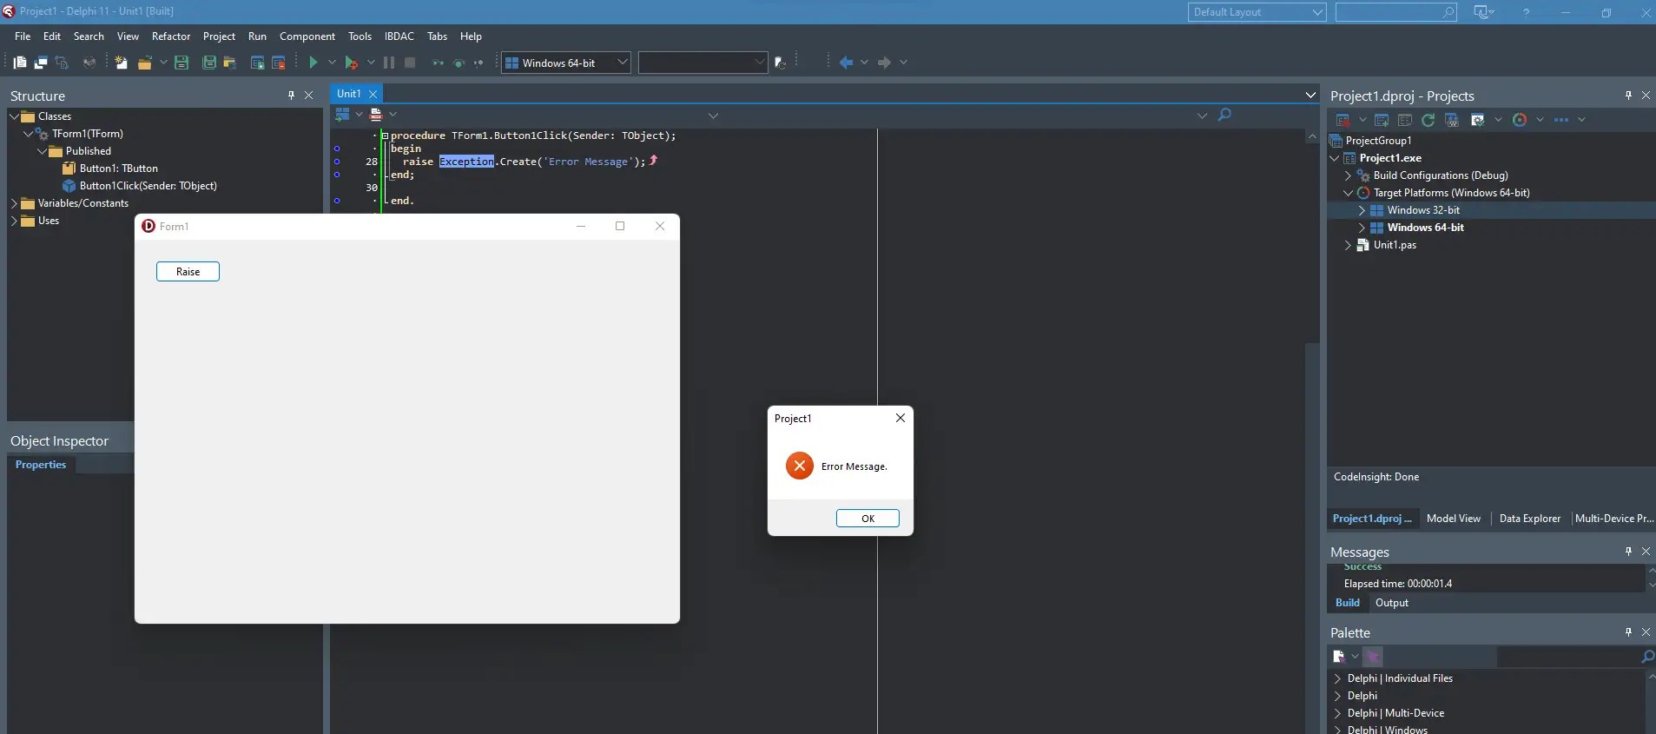1656x734 pixels.
Task: Select the Properties tab in Object Inspector
Action: coord(41,465)
